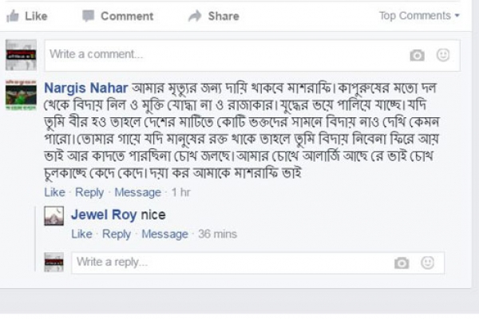Image resolution: width=479 pixels, height=319 pixels.
Task: Click Jewel Roy's profile picture thumbnail
Action: (53, 215)
